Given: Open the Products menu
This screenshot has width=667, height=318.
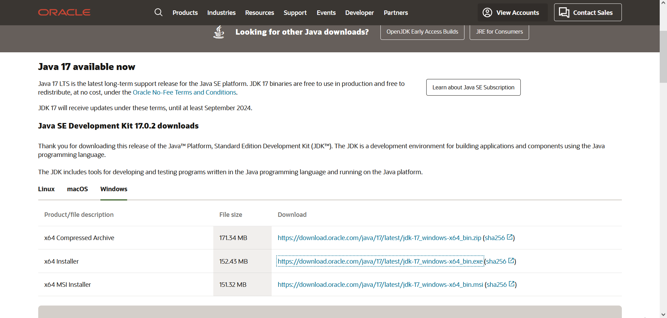Looking at the screenshot, I should (185, 13).
